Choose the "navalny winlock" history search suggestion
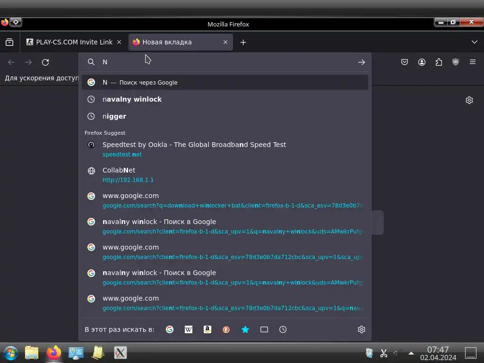Viewport: 484px width, 363px height. click(x=225, y=99)
